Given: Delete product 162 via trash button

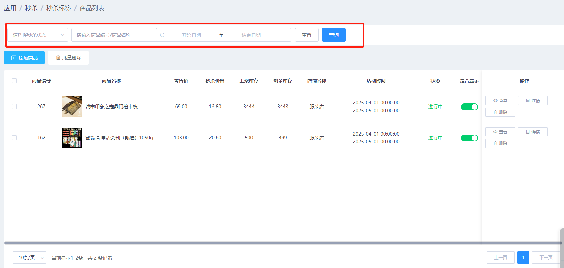Looking at the screenshot, I should [x=500, y=143].
